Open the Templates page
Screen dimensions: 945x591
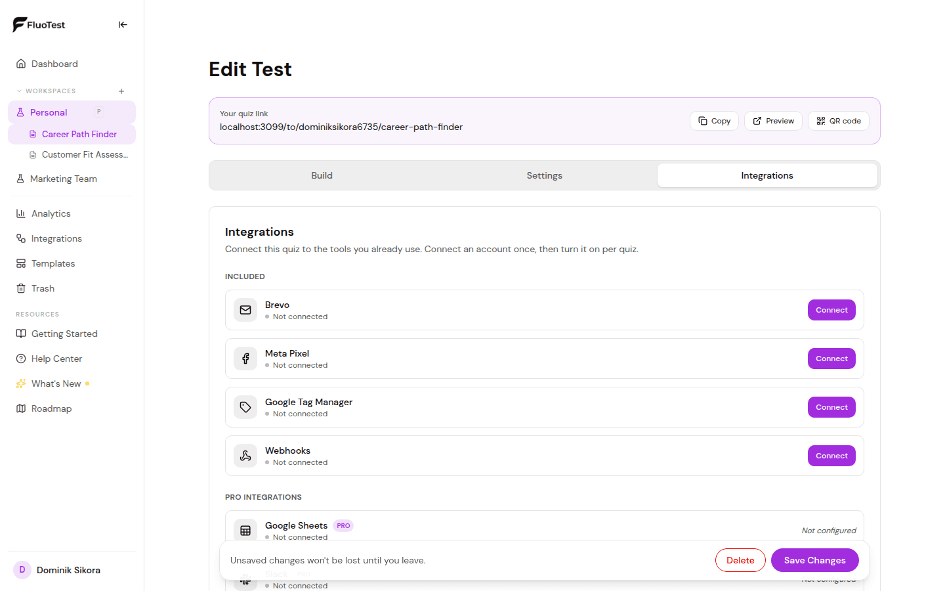click(72, 263)
